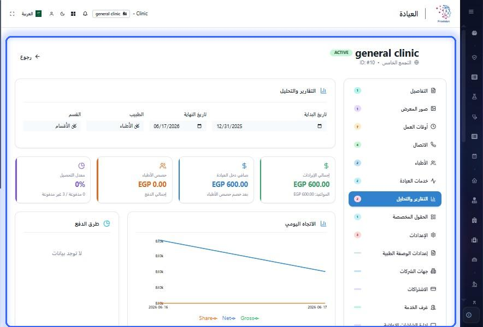This screenshot has height=327, width=483.
Task: Toggle the Gross legend entry
Action: [x=250, y=318]
